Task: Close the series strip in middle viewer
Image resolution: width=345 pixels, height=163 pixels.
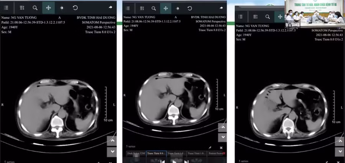Action: [221, 147]
